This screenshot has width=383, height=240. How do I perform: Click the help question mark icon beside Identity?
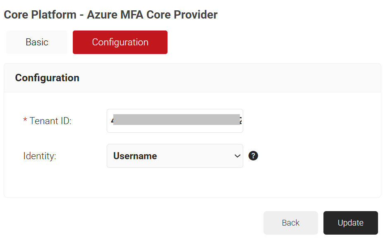click(x=253, y=156)
